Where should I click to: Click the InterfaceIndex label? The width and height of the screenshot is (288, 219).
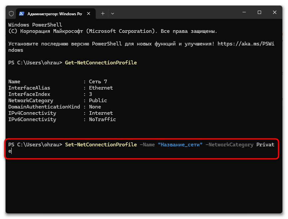(29, 94)
